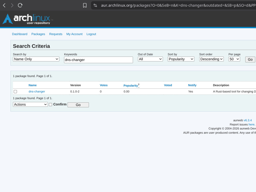This screenshot has height=192, width=256.
Task: Open the Dashboard page
Action: (x=20, y=34)
